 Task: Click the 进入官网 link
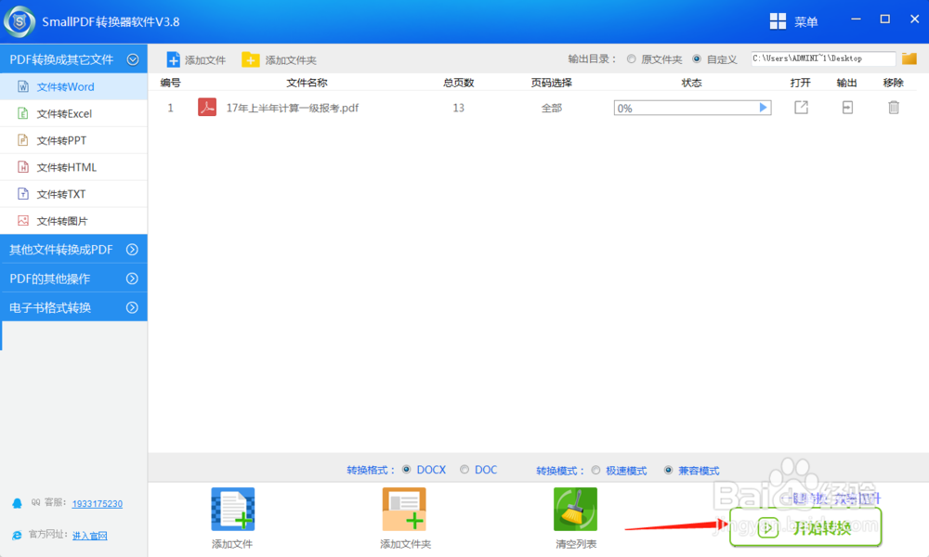coord(89,536)
